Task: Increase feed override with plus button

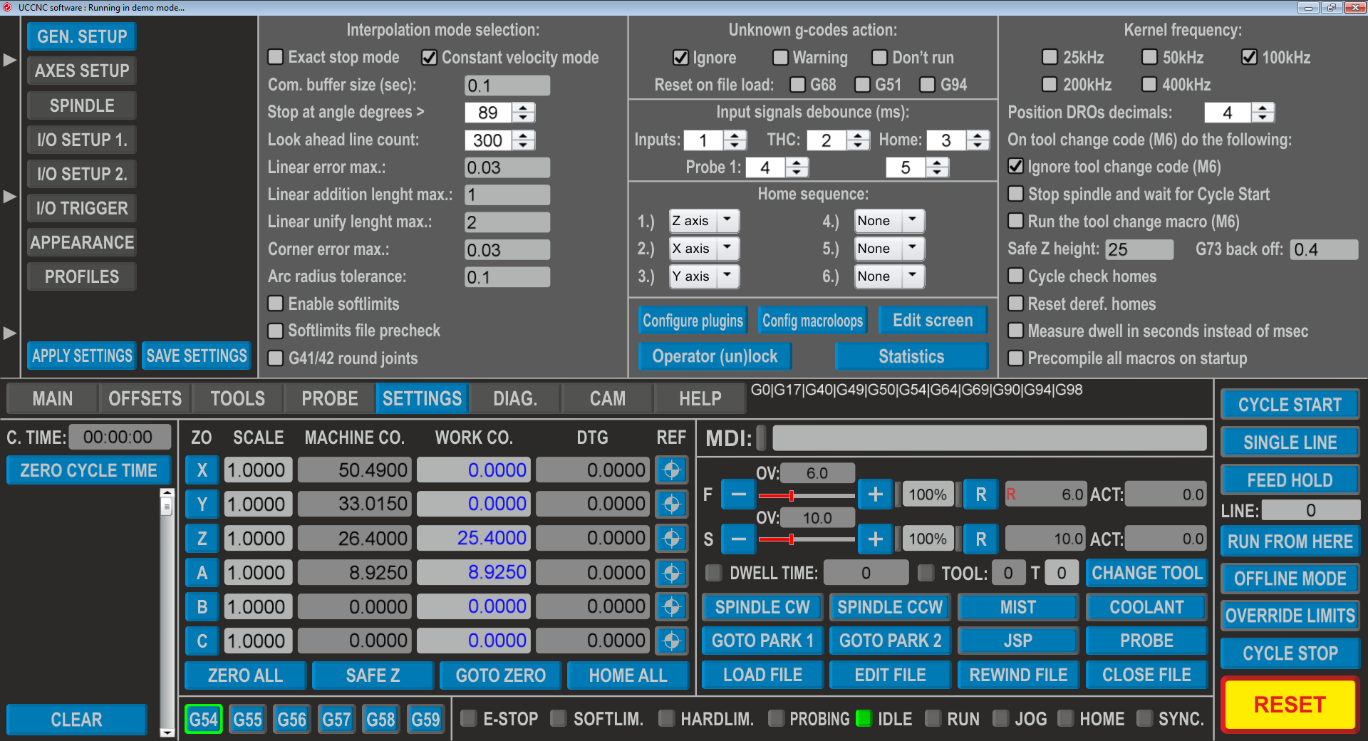Action: point(876,494)
